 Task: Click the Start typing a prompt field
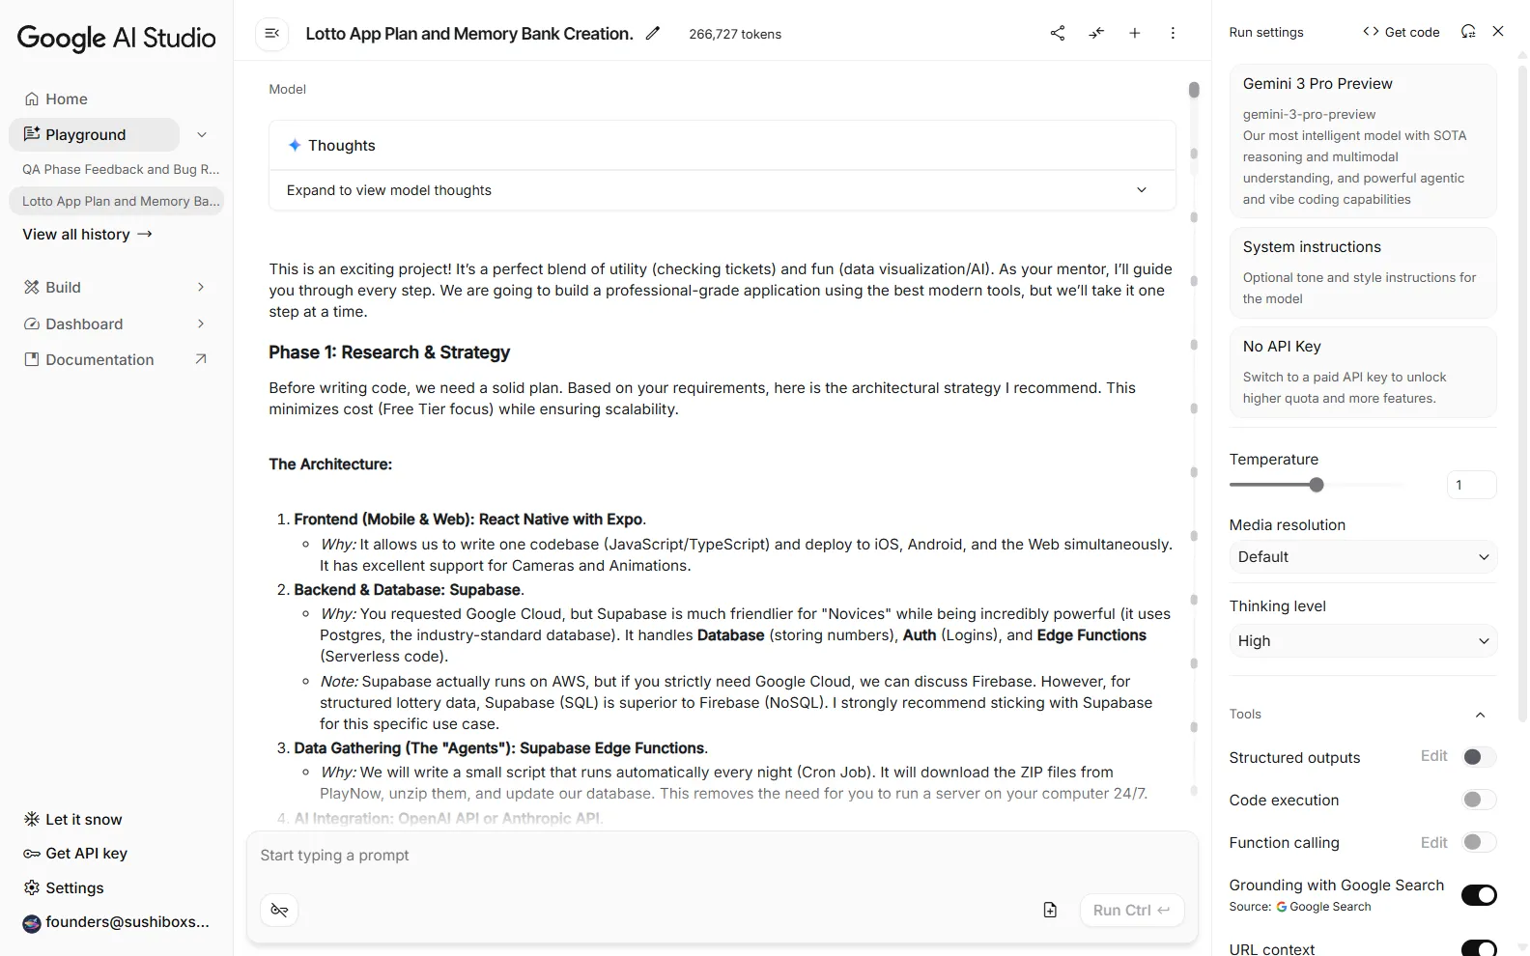click(x=580, y=856)
